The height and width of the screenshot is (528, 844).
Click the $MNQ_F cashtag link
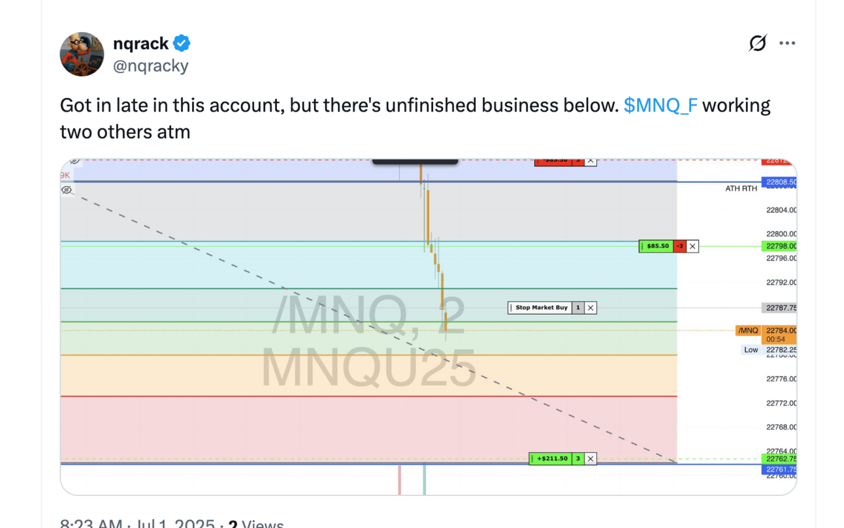(660, 106)
